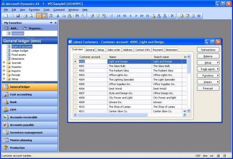Open Accounts receivable module
The width and height of the screenshot is (233, 159).
pos(30,117)
